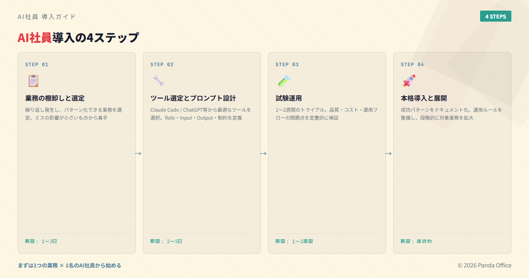Screen dimensions: 529x278
Task: Click the arrow between Step 03 and Step 04
Action: [388, 154]
